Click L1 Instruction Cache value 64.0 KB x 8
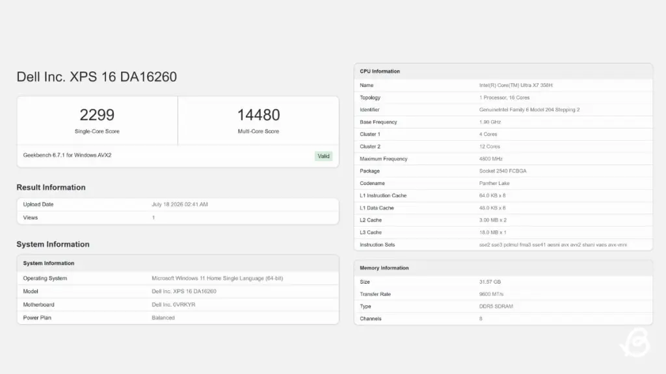The image size is (666, 374). (492, 196)
